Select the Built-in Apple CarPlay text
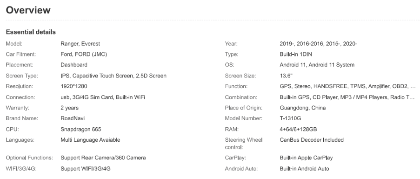 click(x=306, y=158)
